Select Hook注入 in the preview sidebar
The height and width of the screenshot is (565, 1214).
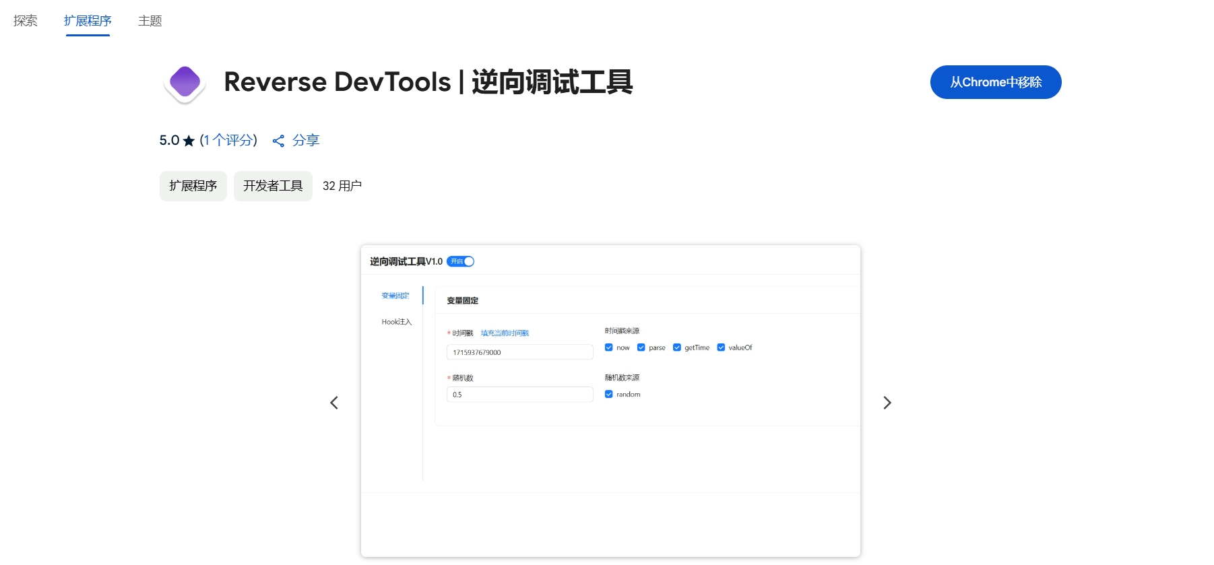click(397, 322)
